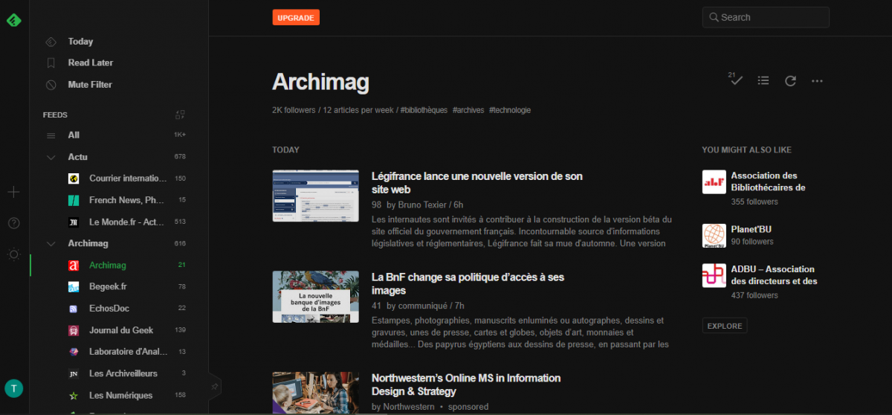The width and height of the screenshot is (892, 415).
Task: Click EchosDoc RSS favicon
Action: coord(74,308)
